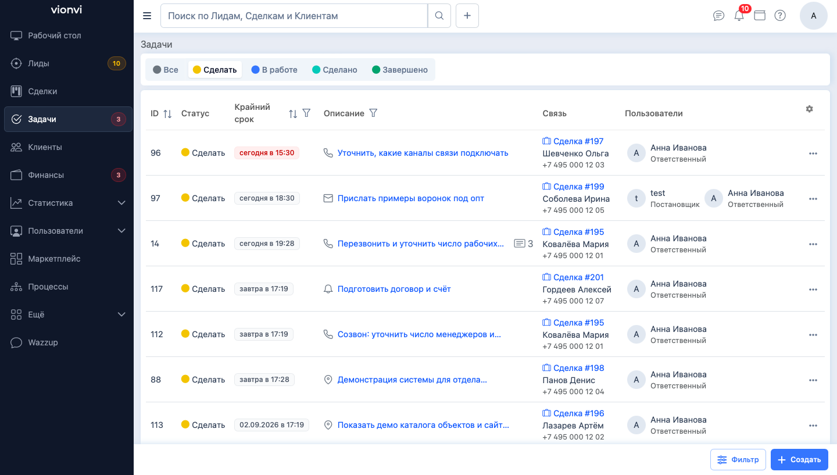Viewport: 837px width, 475px height.
Task: Open Wazzup in sidebar
Action: tap(68, 342)
